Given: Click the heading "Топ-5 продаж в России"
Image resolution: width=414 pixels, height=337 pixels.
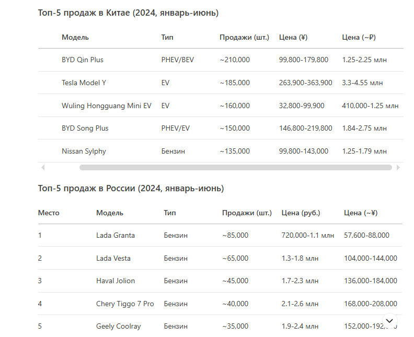Looking at the screenshot, I should pyautogui.click(x=131, y=188).
